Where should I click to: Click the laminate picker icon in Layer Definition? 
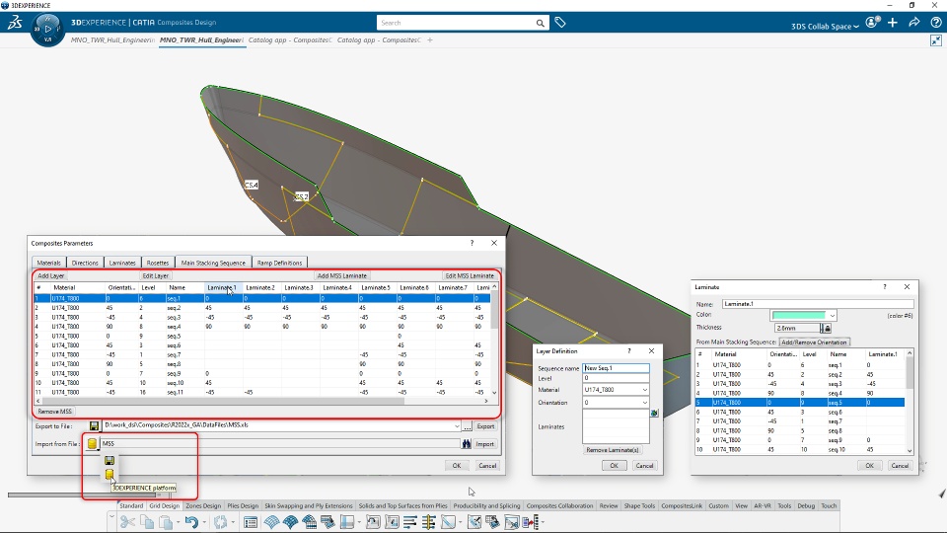click(654, 413)
